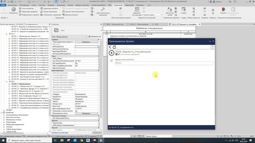Open Task View on the taskbar

click(55, 140)
